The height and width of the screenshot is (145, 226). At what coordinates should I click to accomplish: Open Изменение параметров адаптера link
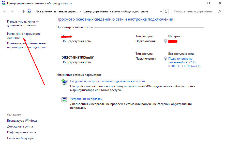pyautogui.click(x=24, y=35)
